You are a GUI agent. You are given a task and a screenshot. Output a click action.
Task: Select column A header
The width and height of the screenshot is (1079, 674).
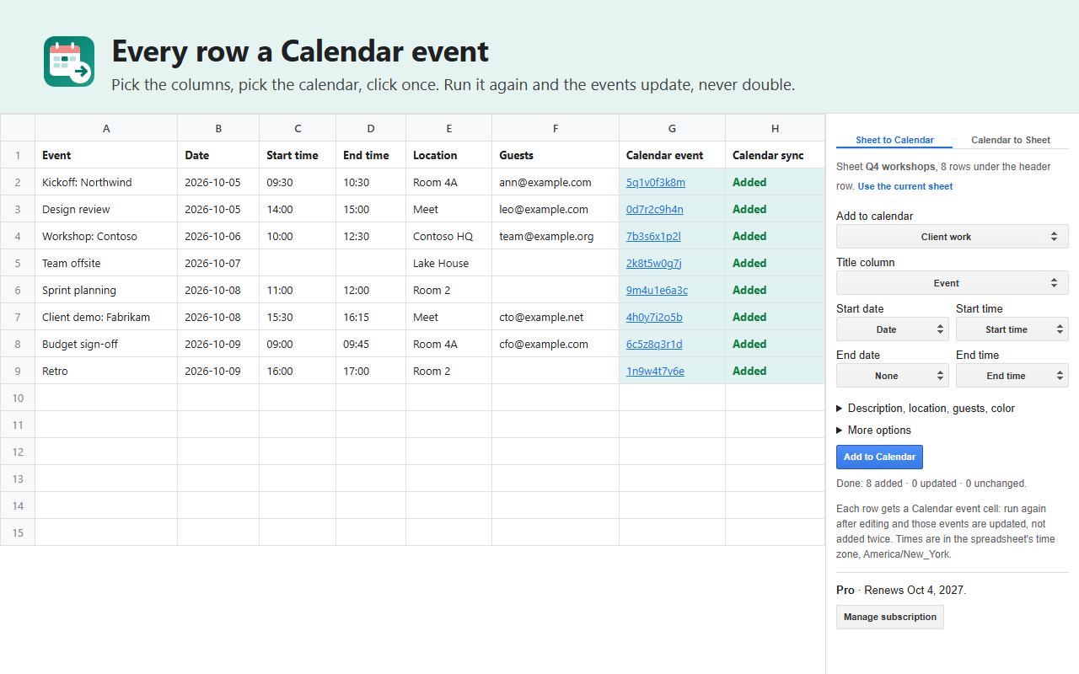tap(106, 128)
